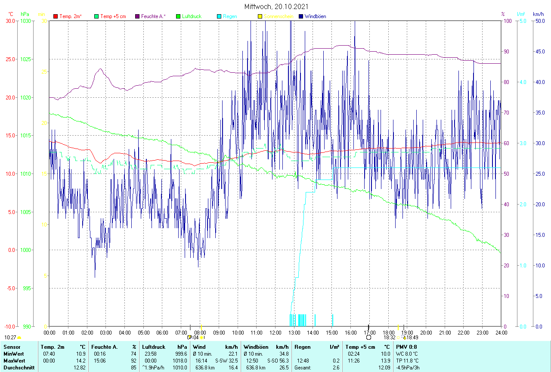
Task: Click the Temp +5 cm maximum '13.9'
Action: point(385,360)
